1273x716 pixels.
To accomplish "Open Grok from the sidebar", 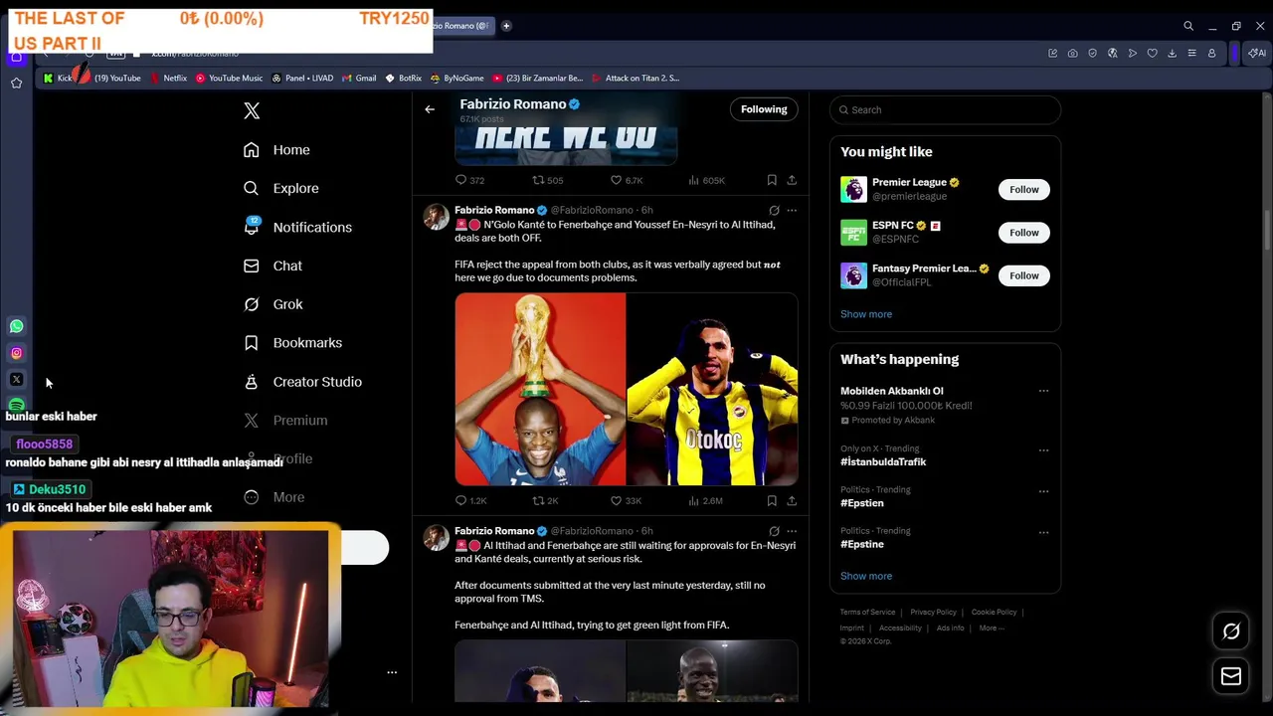I will point(273,304).
